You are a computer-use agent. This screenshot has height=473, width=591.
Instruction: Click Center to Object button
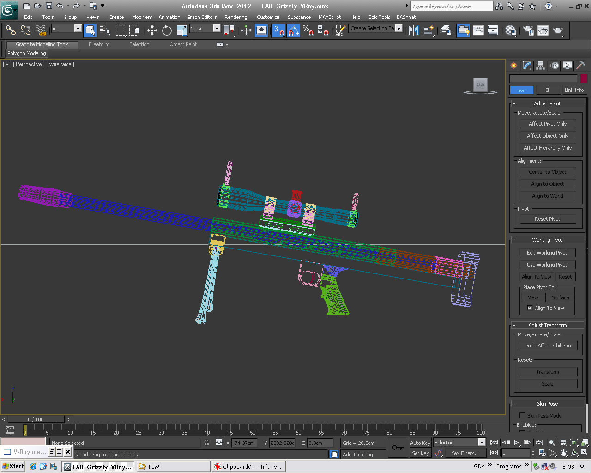548,172
